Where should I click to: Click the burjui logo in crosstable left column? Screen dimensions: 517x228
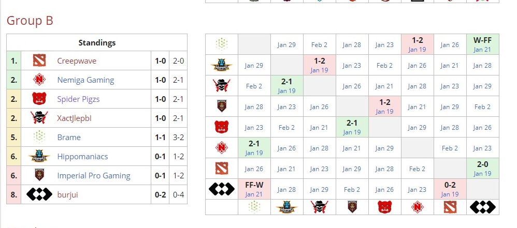[x=222, y=189]
